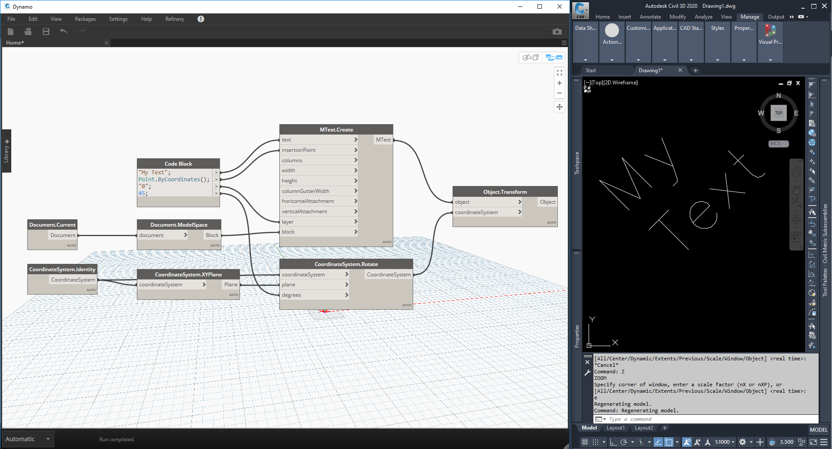
Task: Open the 1:1000 annotation scale dropdown
Action: coord(725,442)
